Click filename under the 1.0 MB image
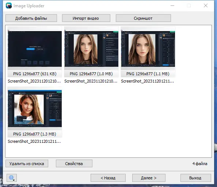The width and height of the screenshot is (217, 187). tap(91, 81)
